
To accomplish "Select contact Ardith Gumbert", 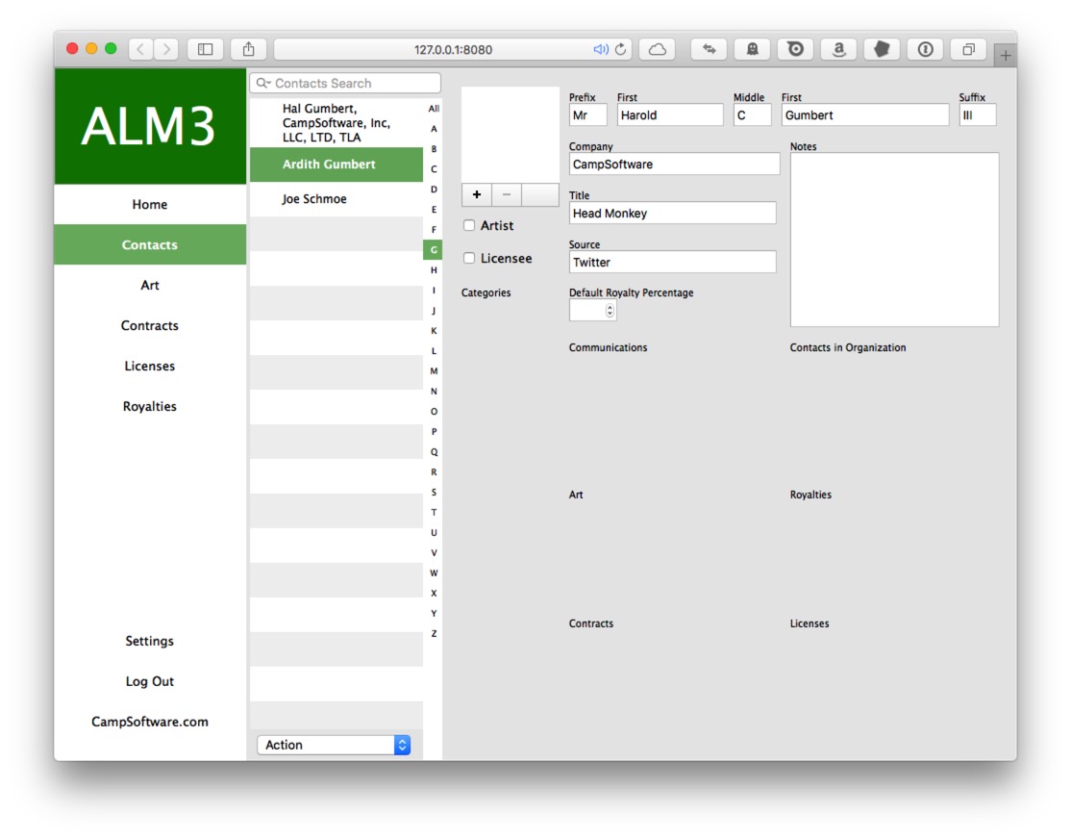I will tap(336, 165).
